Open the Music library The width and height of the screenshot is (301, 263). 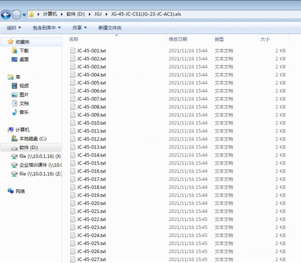(24, 112)
